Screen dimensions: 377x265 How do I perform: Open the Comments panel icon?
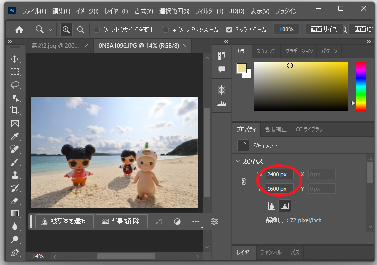[221, 70]
